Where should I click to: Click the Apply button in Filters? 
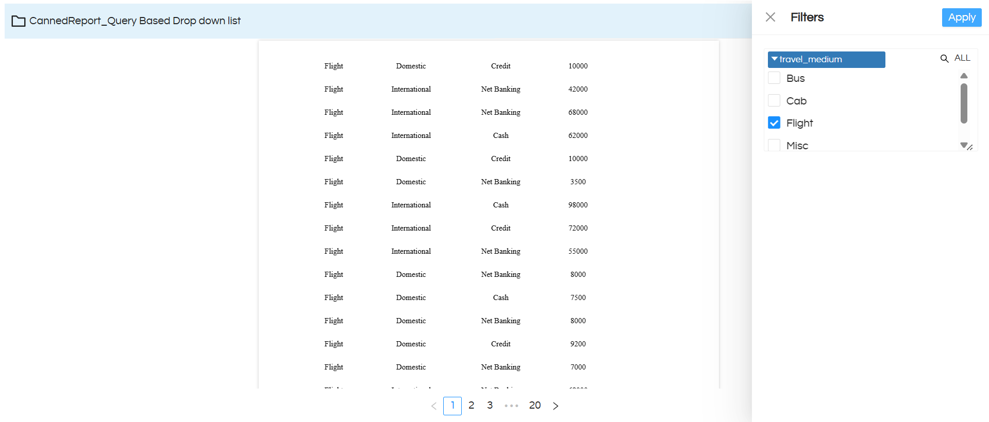[961, 17]
